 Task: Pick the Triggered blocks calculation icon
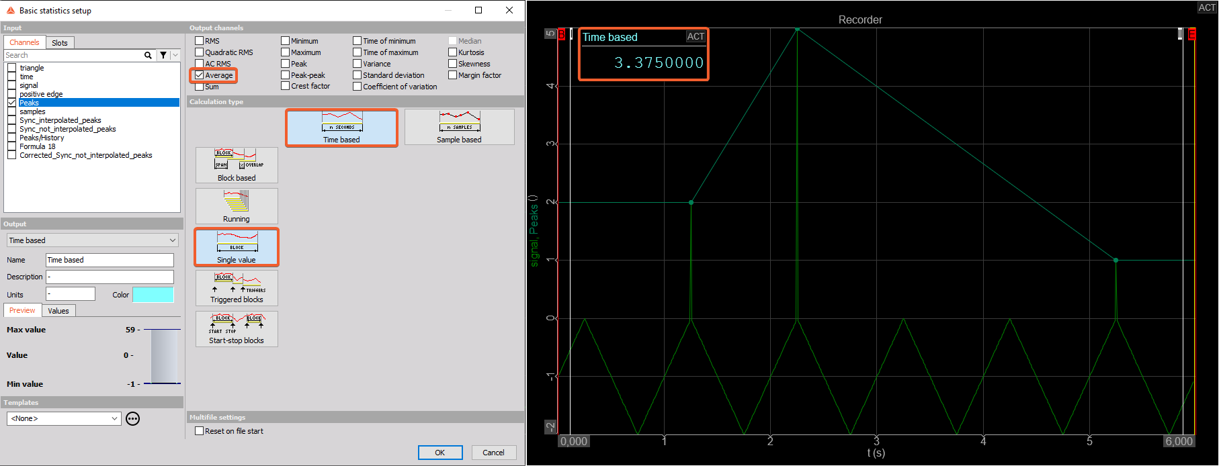pyautogui.click(x=237, y=288)
